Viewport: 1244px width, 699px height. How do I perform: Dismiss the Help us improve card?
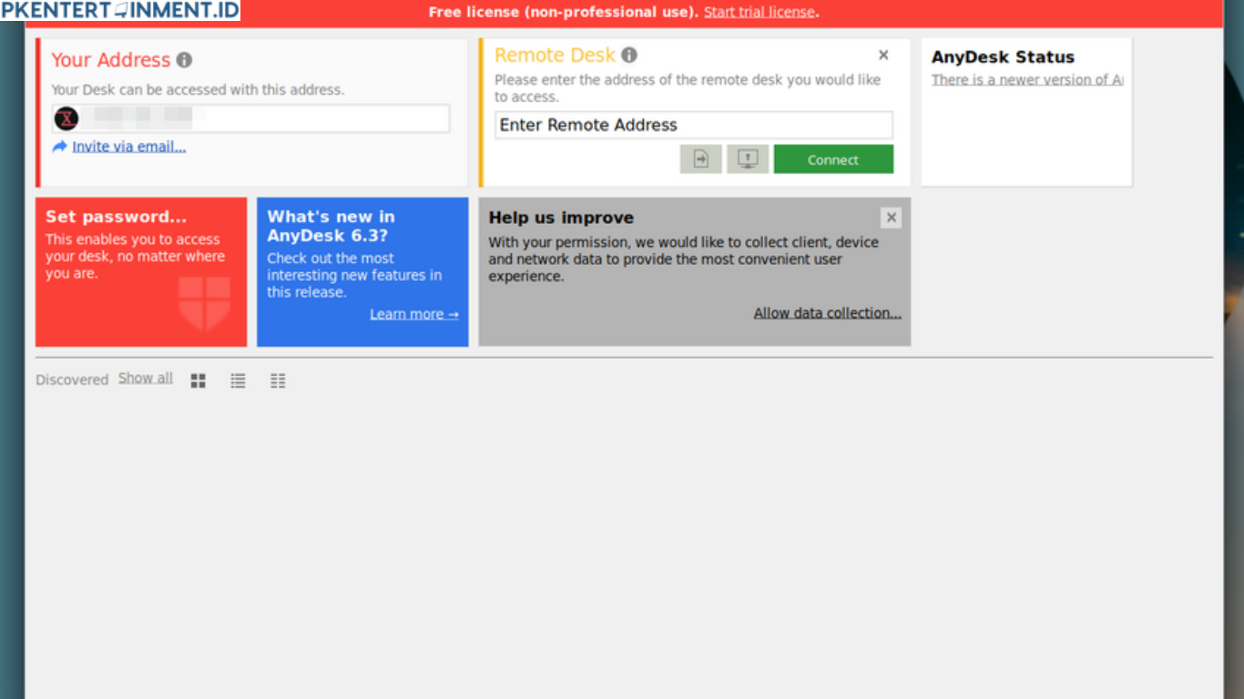pos(892,218)
